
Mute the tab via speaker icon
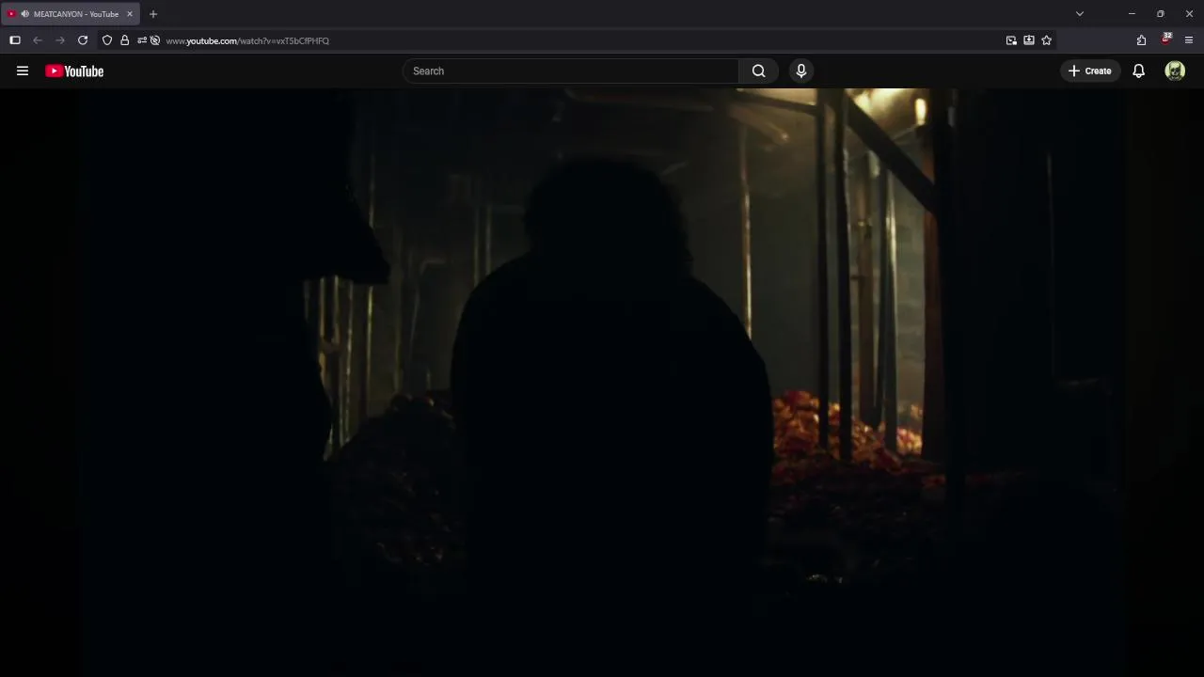click(x=24, y=14)
